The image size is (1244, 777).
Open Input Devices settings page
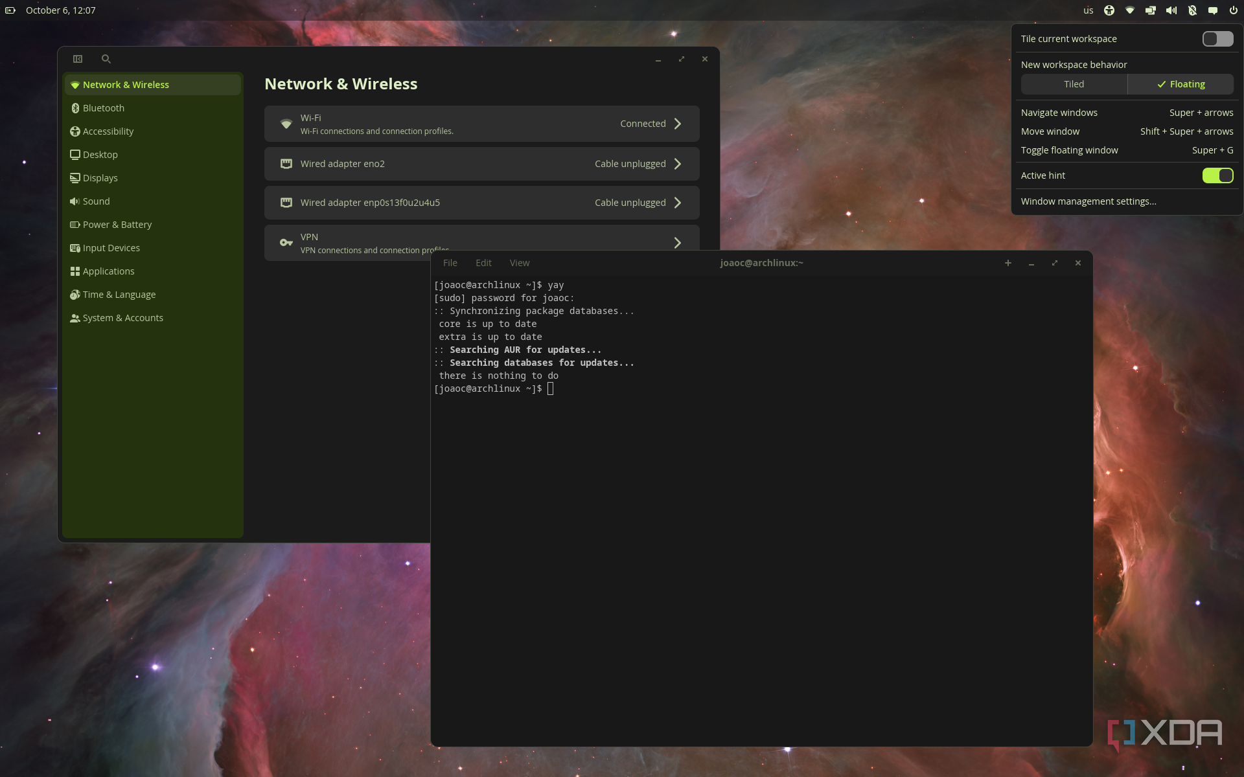pyautogui.click(x=153, y=248)
